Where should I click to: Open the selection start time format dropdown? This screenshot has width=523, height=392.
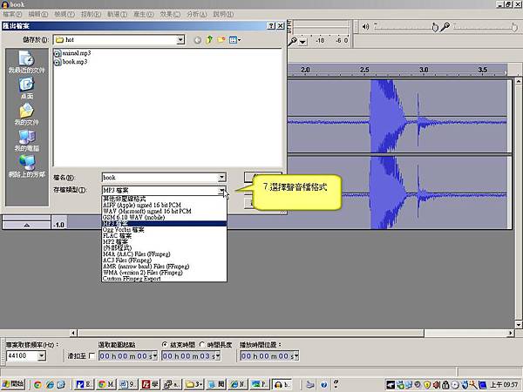tap(155, 356)
